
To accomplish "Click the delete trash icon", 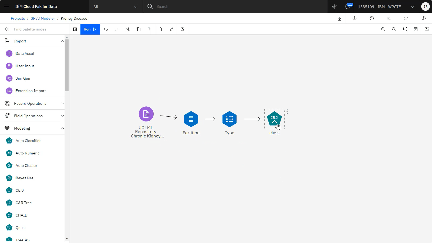I will pyautogui.click(x=160, y=29).
